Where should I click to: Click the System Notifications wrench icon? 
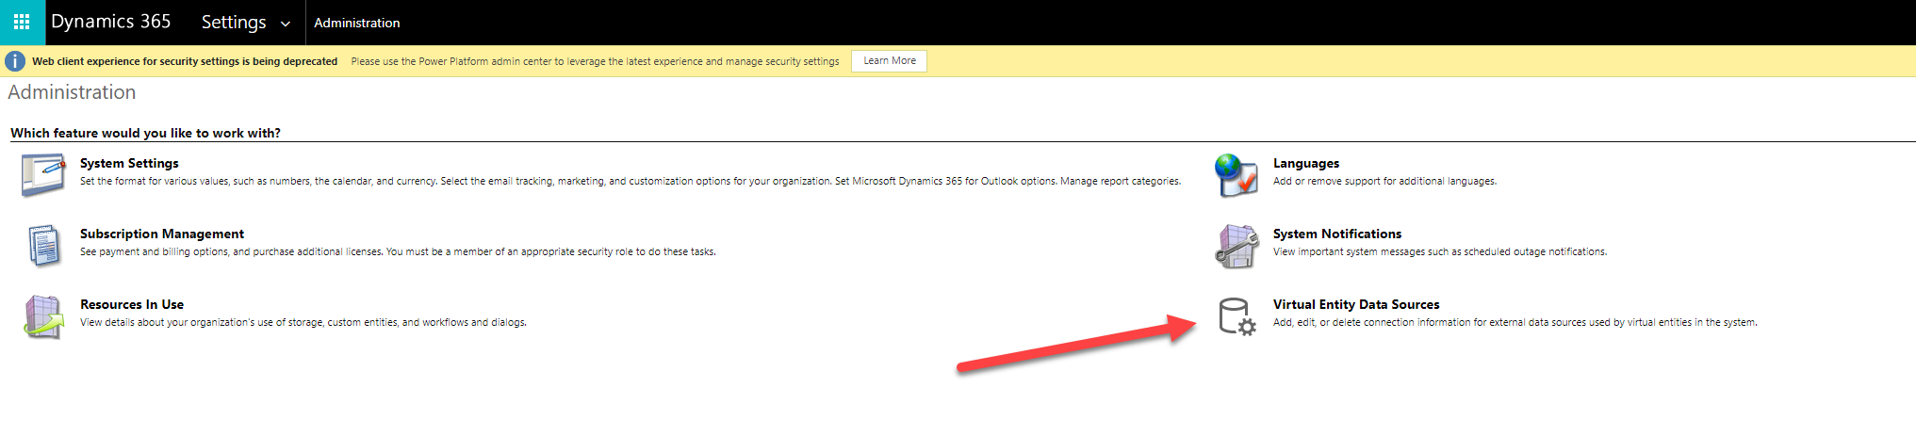click(1236, 246)
